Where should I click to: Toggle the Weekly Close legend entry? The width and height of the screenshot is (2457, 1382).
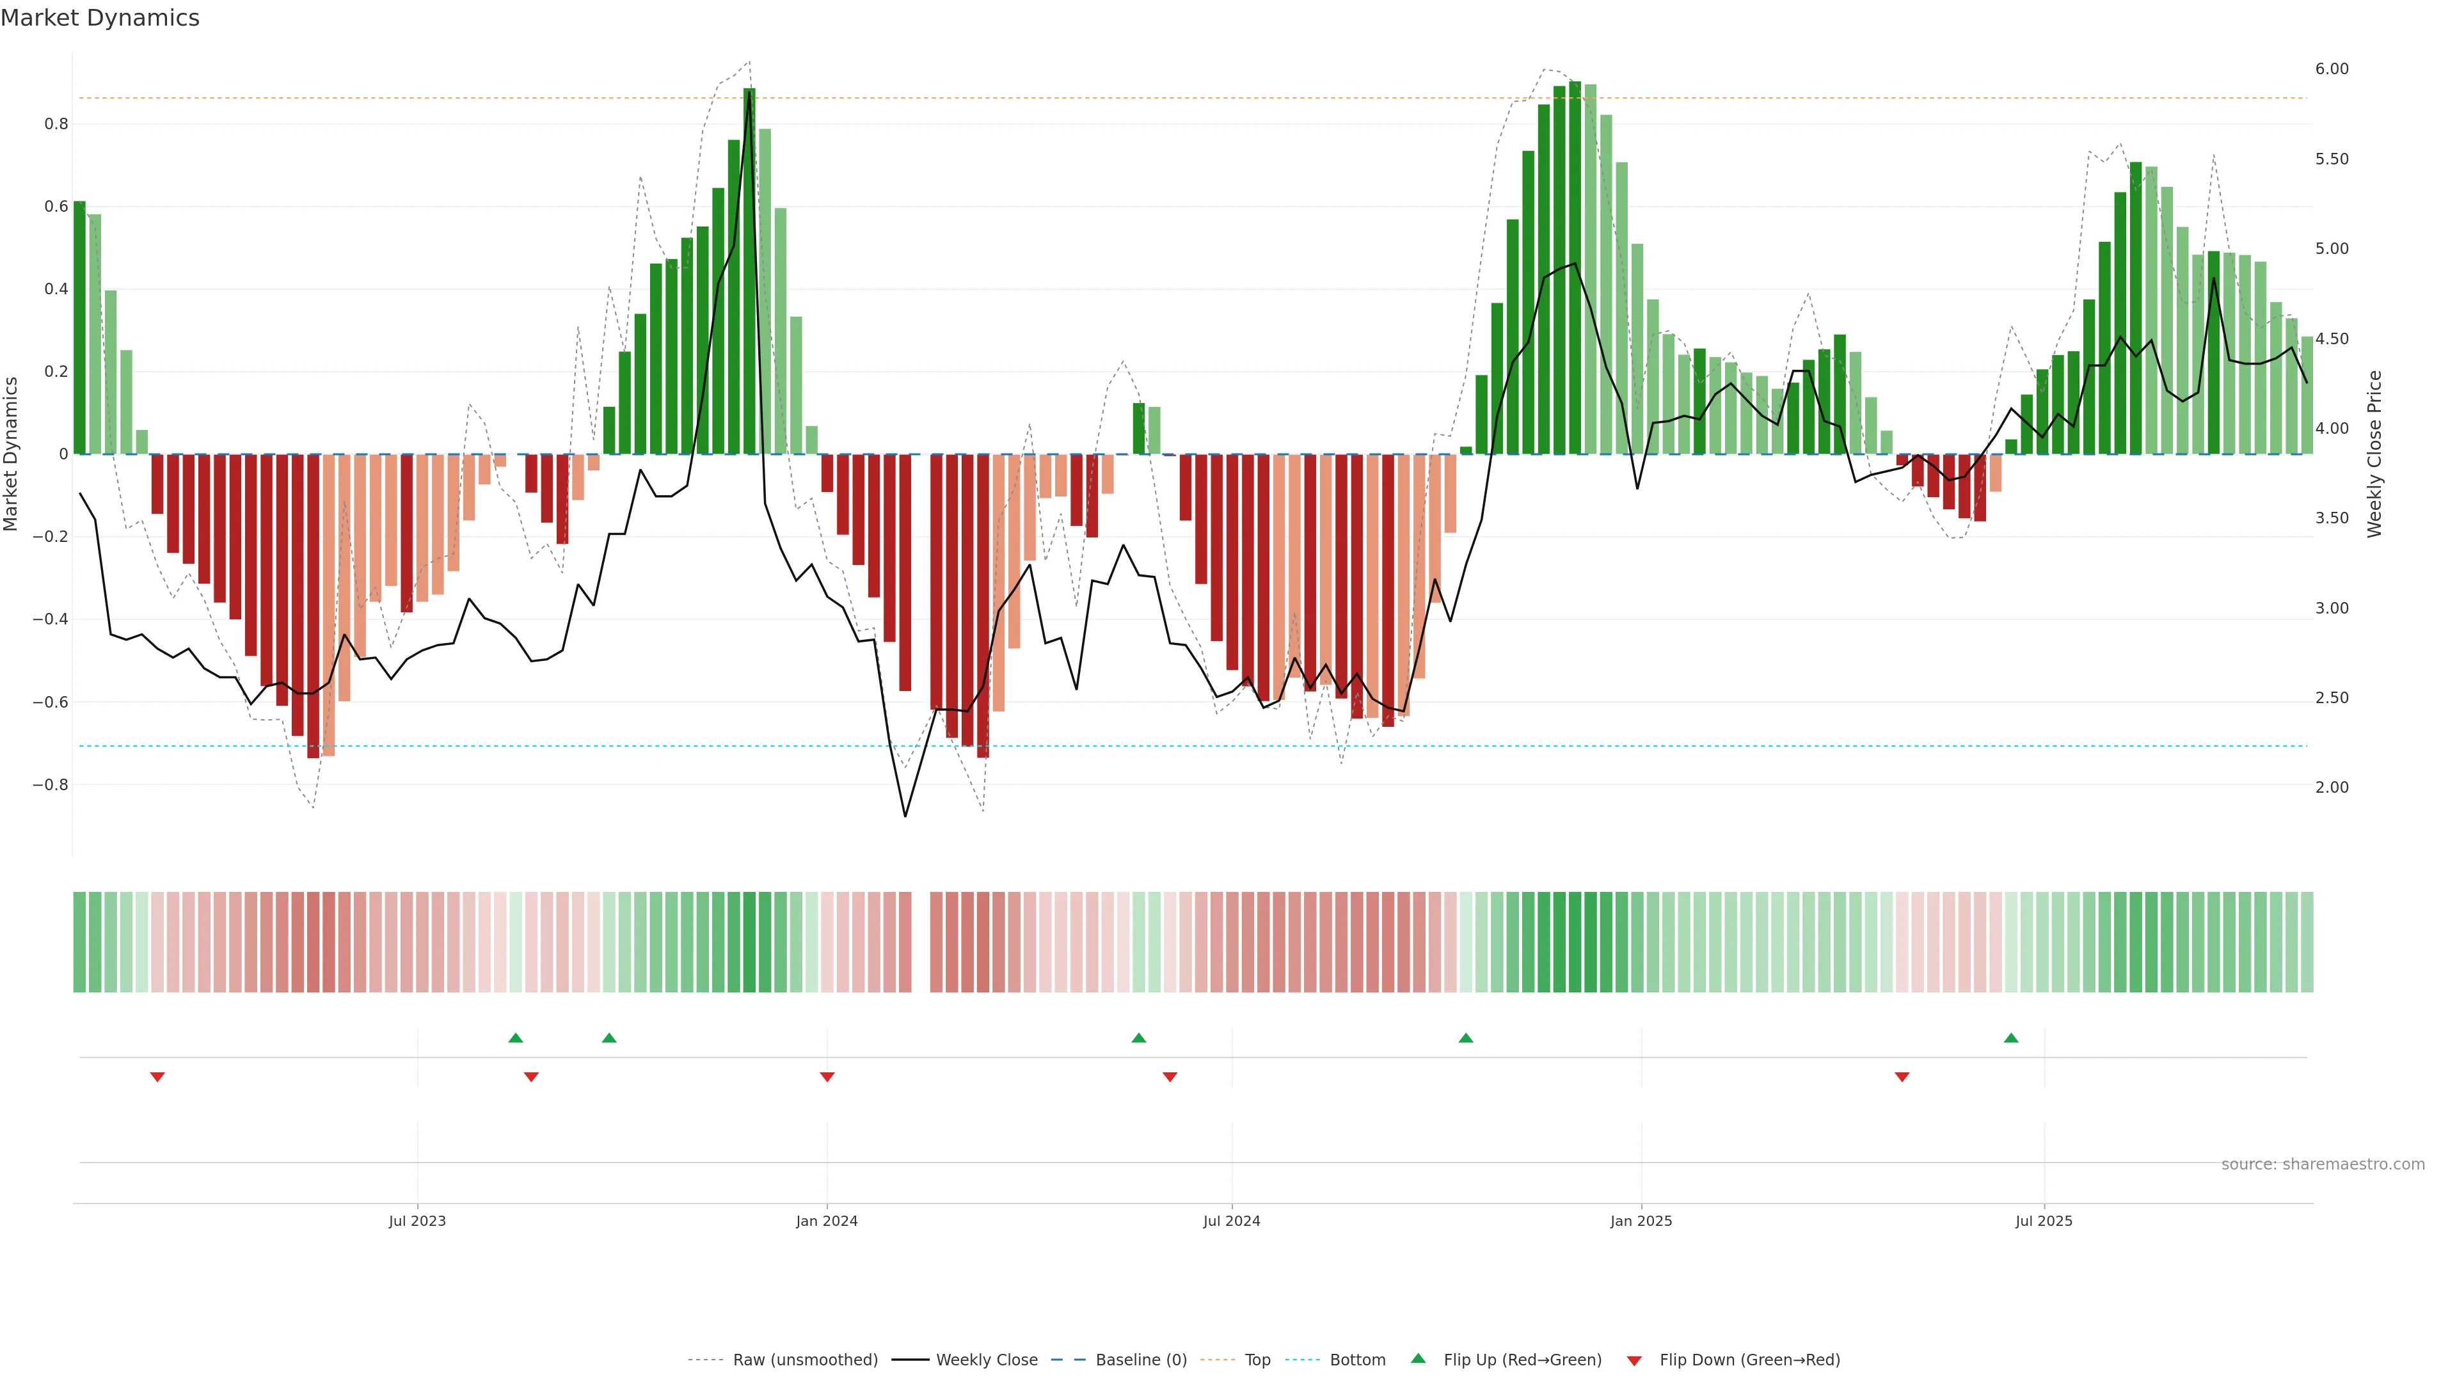[986, 1360]
